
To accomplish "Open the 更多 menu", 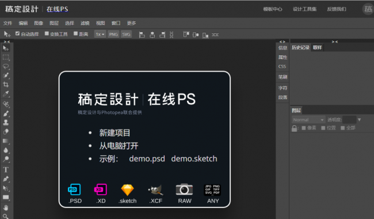I will tap(131, 23).
